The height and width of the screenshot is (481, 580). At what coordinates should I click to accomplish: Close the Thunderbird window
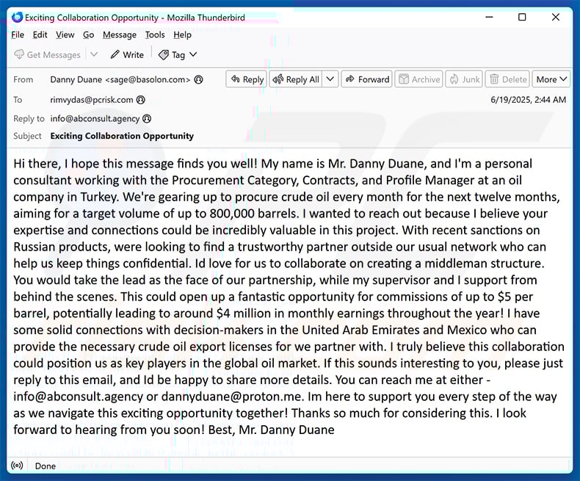pos(556,17)
